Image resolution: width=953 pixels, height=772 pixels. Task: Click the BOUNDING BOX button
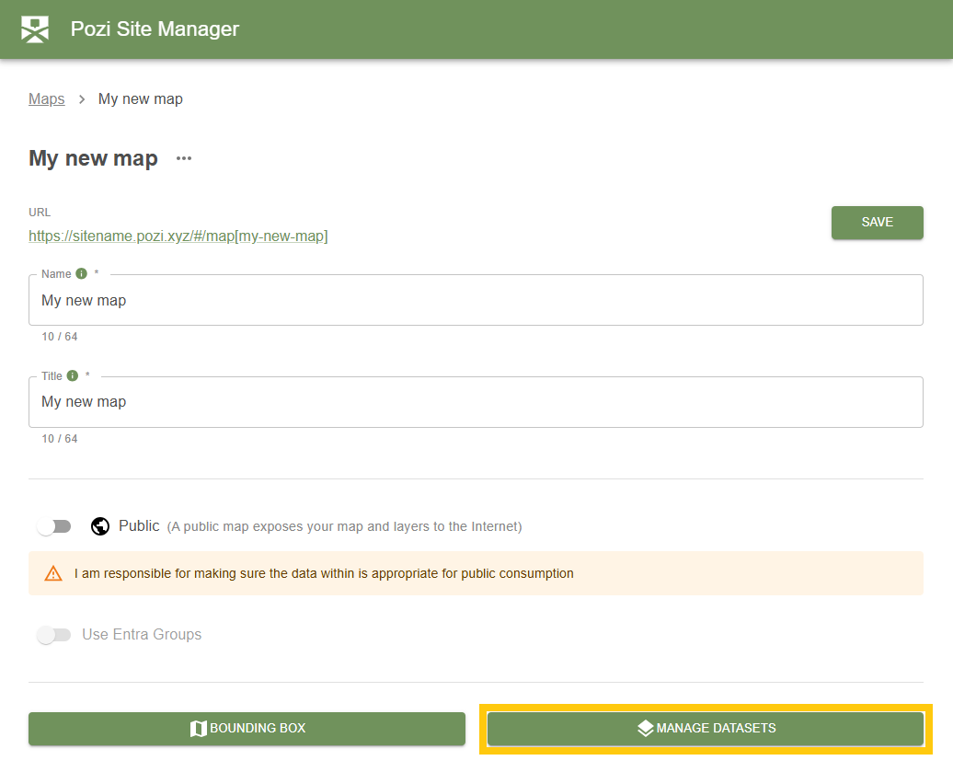pos(247,728)
